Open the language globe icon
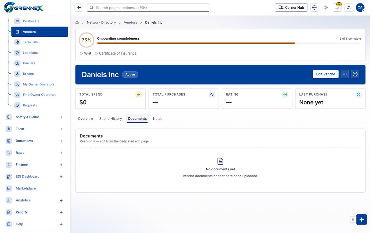This screenshot has height=233, width=373. click(314, 8)
